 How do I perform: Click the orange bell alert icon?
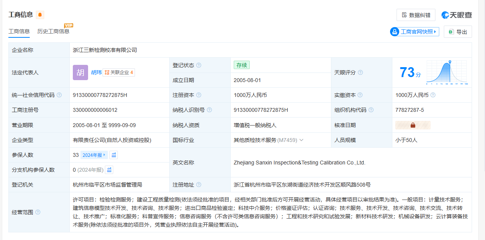point(40,15)
